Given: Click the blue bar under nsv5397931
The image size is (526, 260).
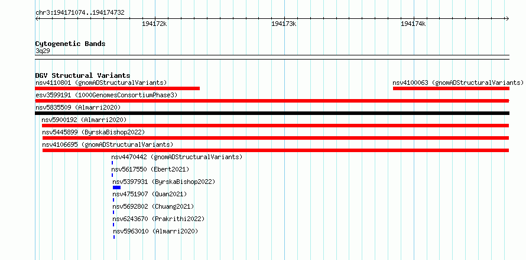Looking at the screenshot, I should pyautogui.click(x=117, y=187).
